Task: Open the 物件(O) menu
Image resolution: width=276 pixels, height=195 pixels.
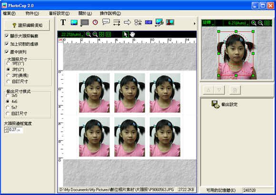Action: 32,13
